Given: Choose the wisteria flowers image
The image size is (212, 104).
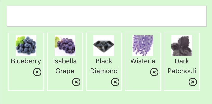Looking at the screenshot, I should pos(143,46).
